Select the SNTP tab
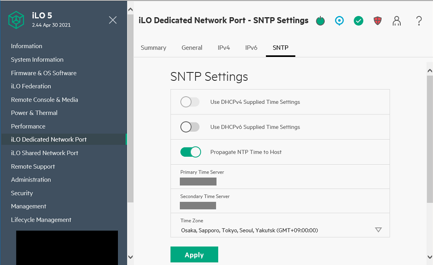The height and width of the screenshot is (265, 433). (281, 48)
